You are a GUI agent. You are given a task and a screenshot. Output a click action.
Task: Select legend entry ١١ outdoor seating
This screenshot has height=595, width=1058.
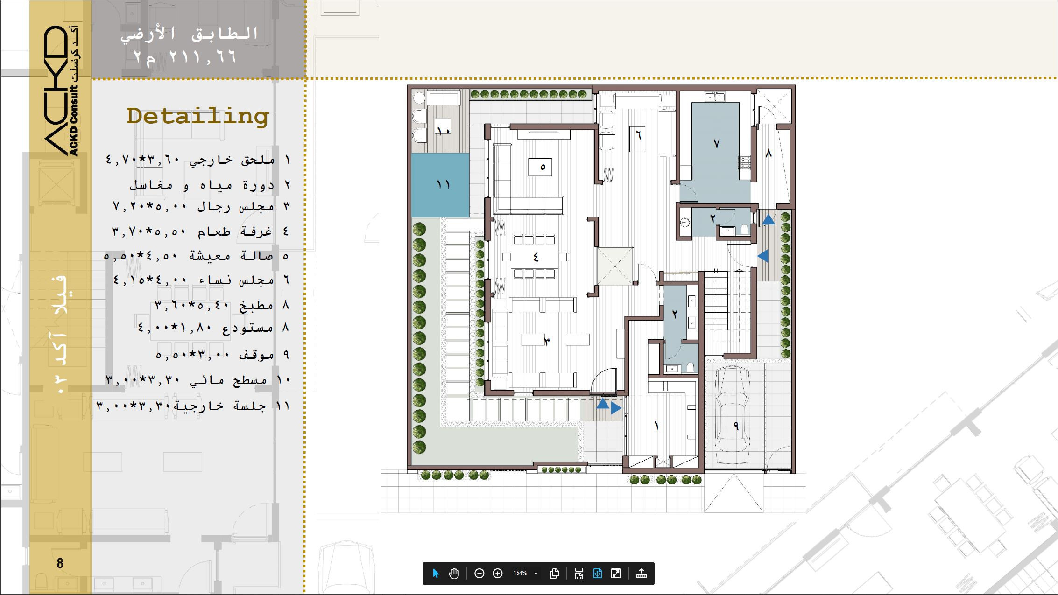pyautogui.click(x=193, y=406)
